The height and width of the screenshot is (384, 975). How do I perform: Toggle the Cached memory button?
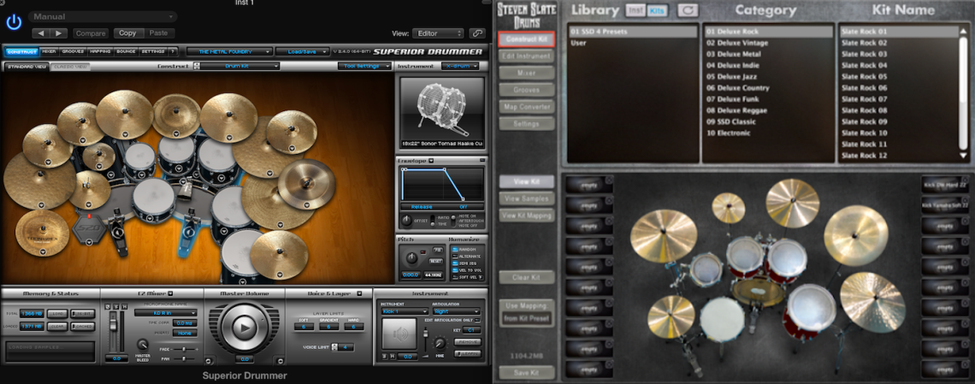tap(82, 326)
